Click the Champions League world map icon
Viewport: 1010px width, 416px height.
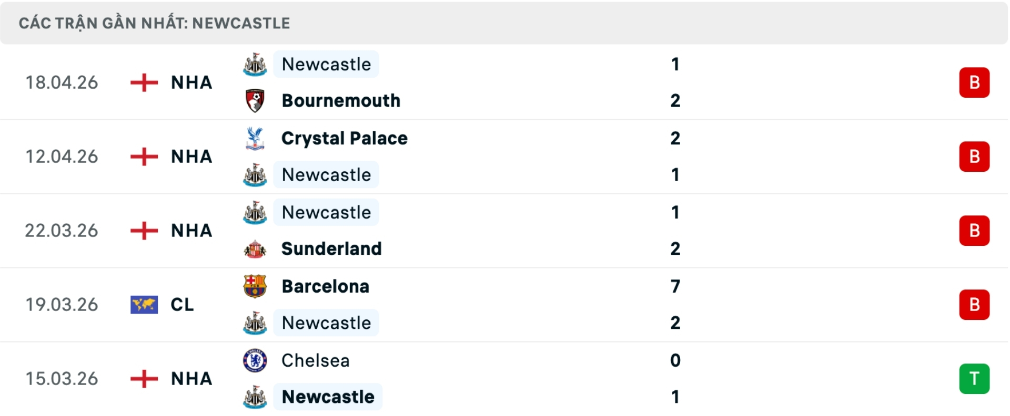point(144,305)
